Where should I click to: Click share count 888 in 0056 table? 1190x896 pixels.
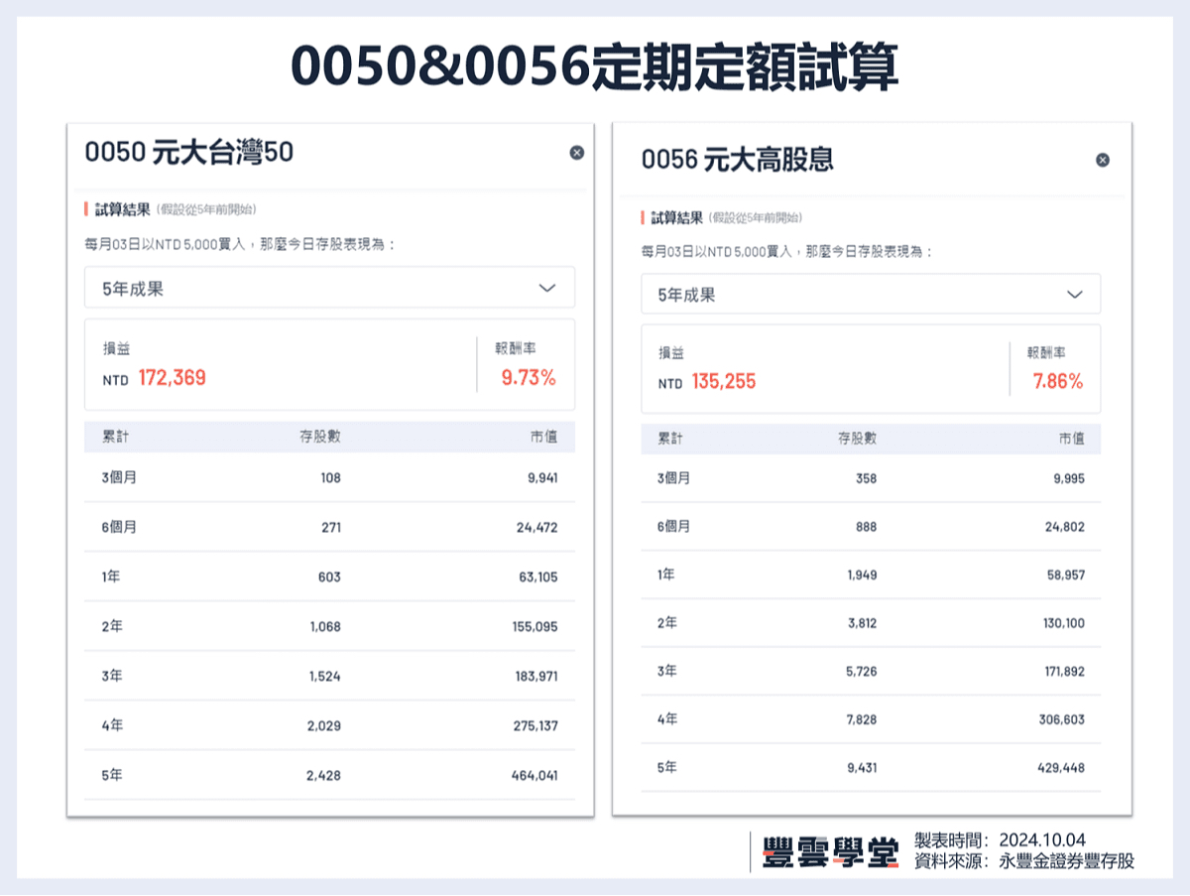click(x=866, y=526)
